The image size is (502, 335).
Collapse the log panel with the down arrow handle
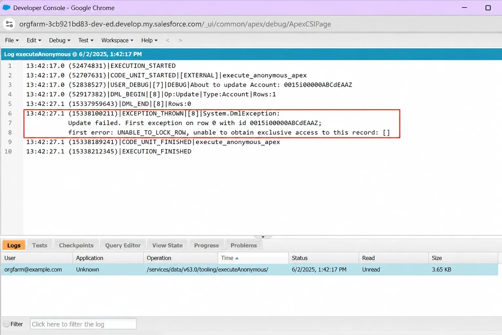[263, 237]
